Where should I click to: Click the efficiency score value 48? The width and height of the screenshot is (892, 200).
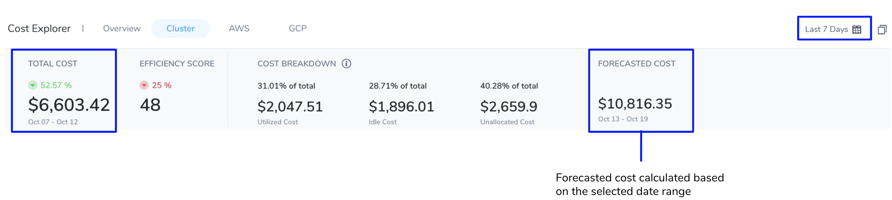pyautogui.click(x=150, y=105)
